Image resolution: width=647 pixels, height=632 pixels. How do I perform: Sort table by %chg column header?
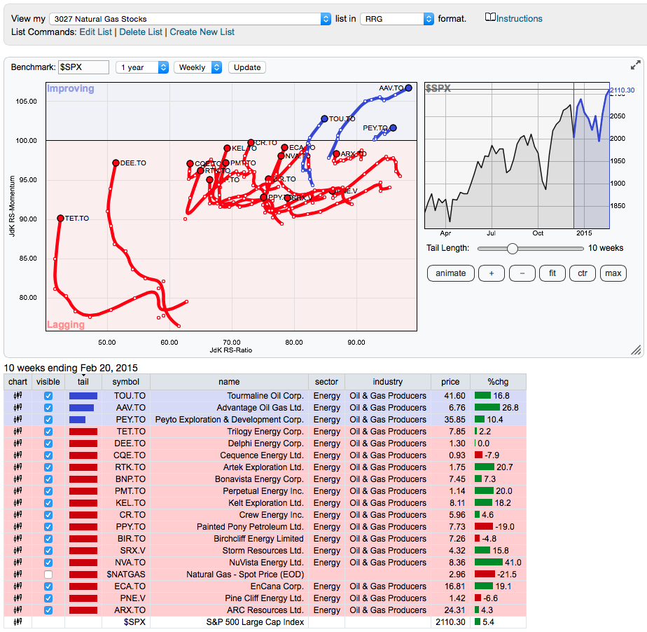(x=499, y=382)
